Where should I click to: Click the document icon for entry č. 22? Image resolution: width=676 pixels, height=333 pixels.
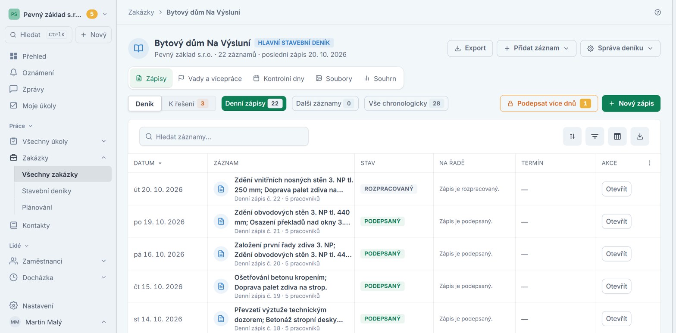coord(221,189)
